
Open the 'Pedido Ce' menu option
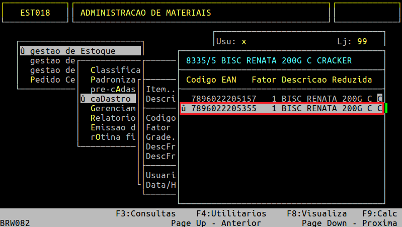[52, 80]
